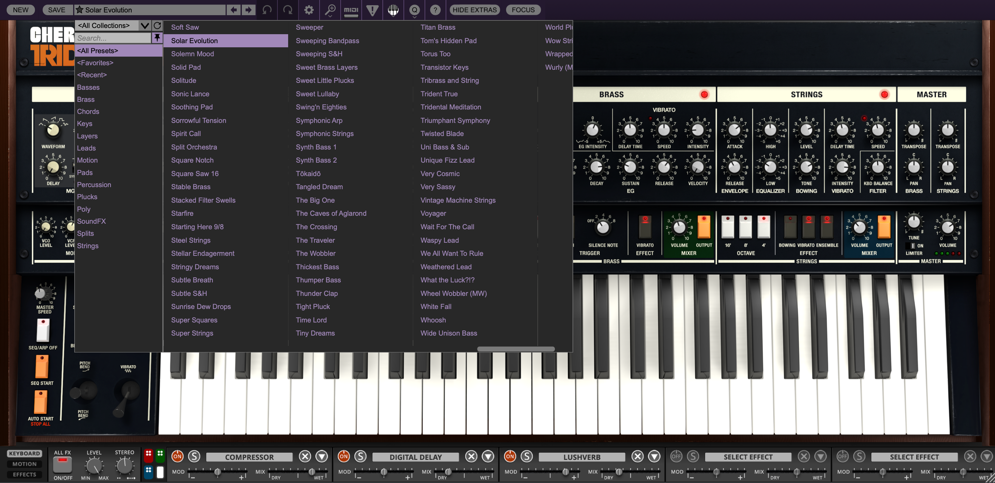The image size is (995, 483).
Task: Click the undo arrow icon
Action: coord(267,10)
